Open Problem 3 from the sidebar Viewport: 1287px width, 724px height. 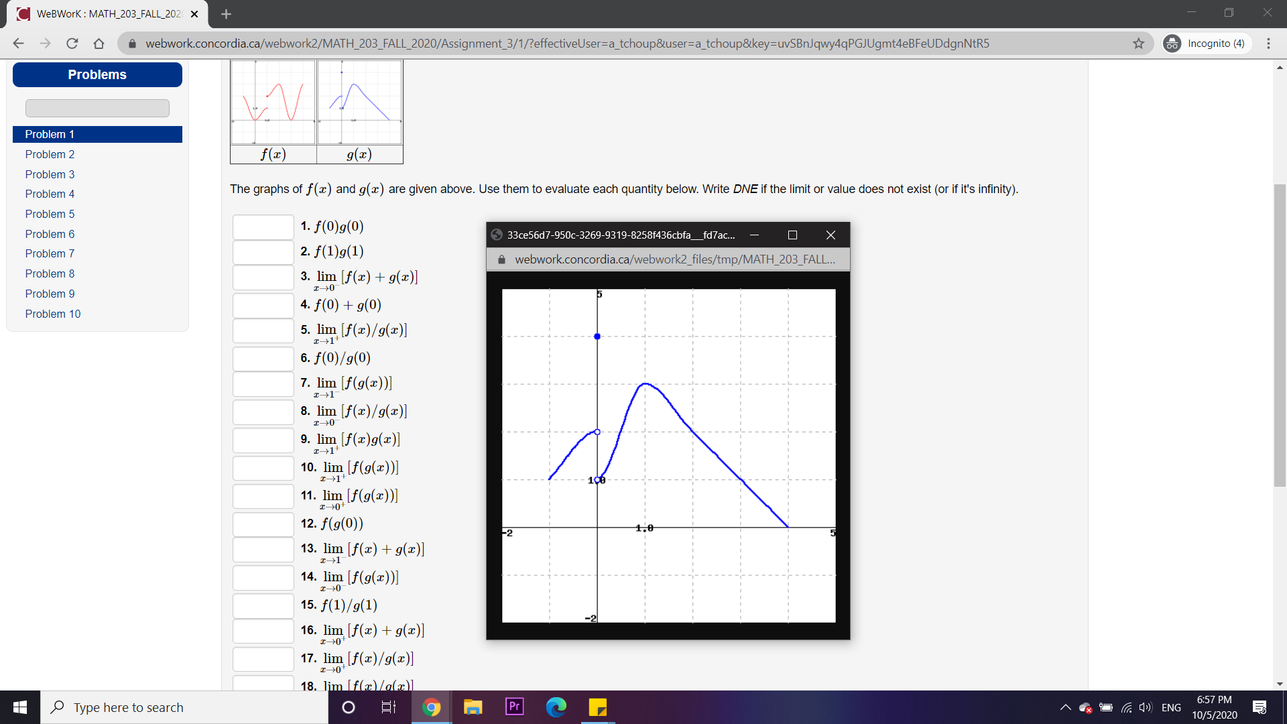click(x=50, y=174)
